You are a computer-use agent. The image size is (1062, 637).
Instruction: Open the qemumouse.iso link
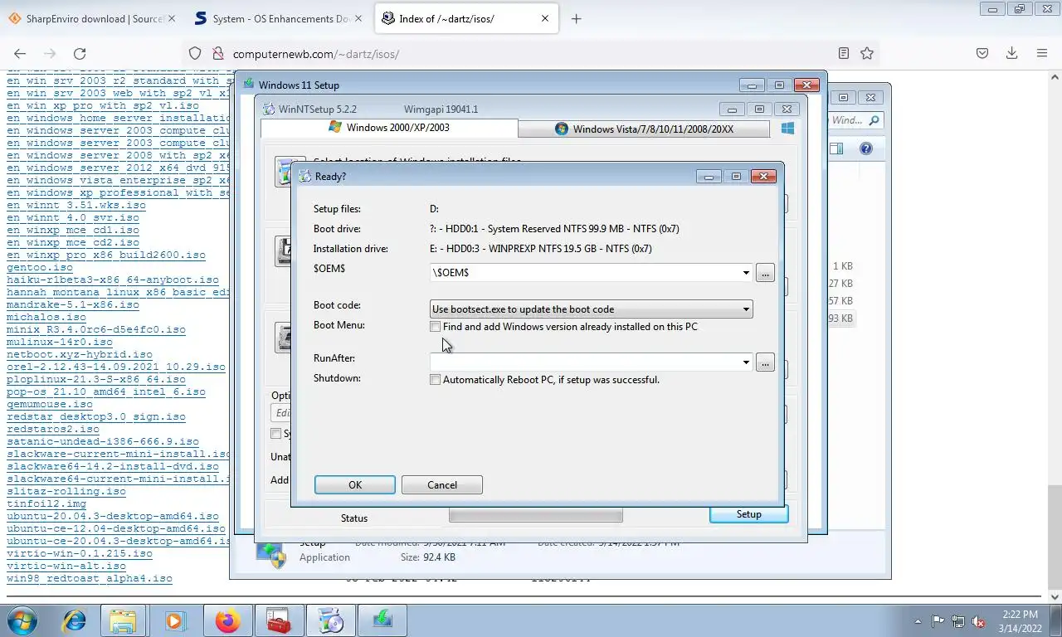[50, 404]
